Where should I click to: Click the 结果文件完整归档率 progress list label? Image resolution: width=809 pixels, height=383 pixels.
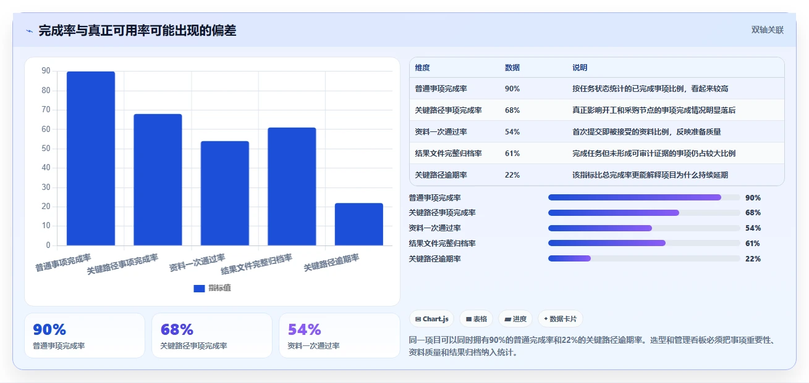[442, 244]
